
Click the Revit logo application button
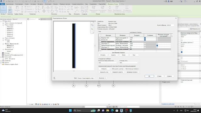click(1, 1)
